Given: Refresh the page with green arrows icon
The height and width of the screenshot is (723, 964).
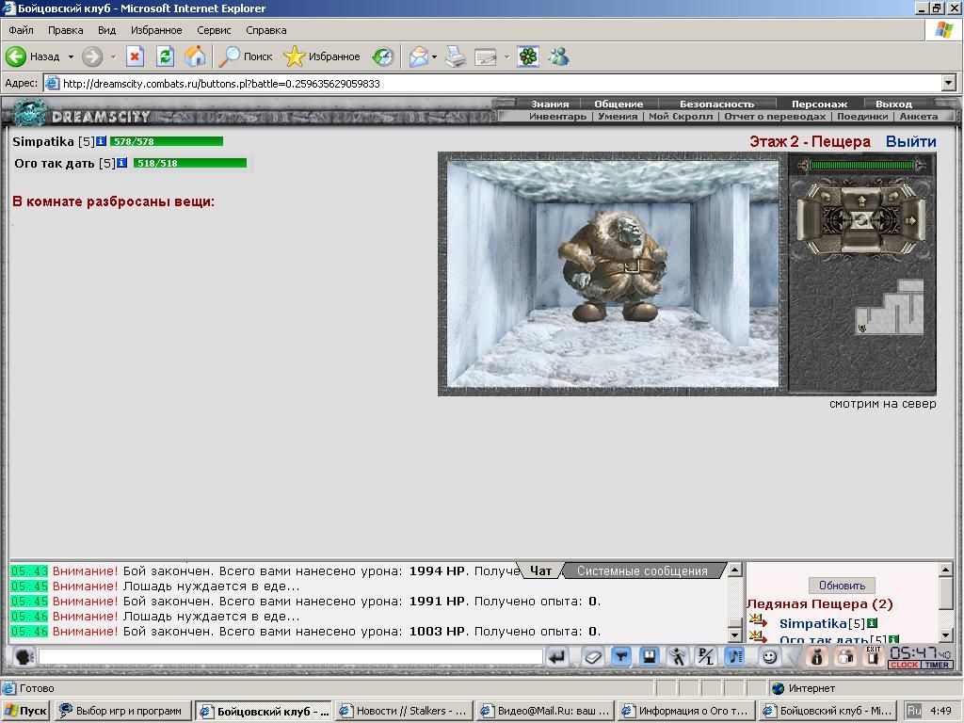Looking at the screenshot, I should pyautogui.click(x=165, y=56).
